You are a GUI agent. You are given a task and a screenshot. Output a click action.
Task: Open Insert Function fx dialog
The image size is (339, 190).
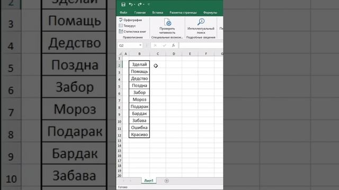coord(173,45)
